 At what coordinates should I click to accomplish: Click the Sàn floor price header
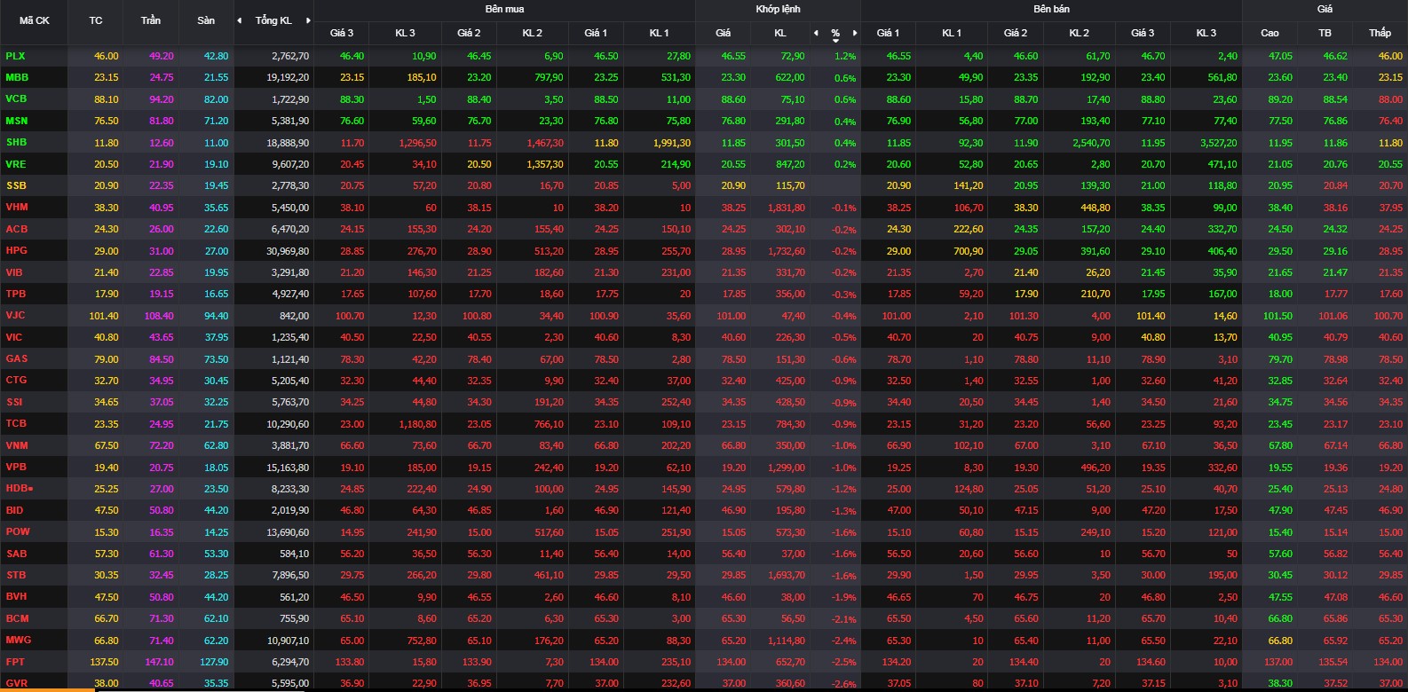pos(206,20)
